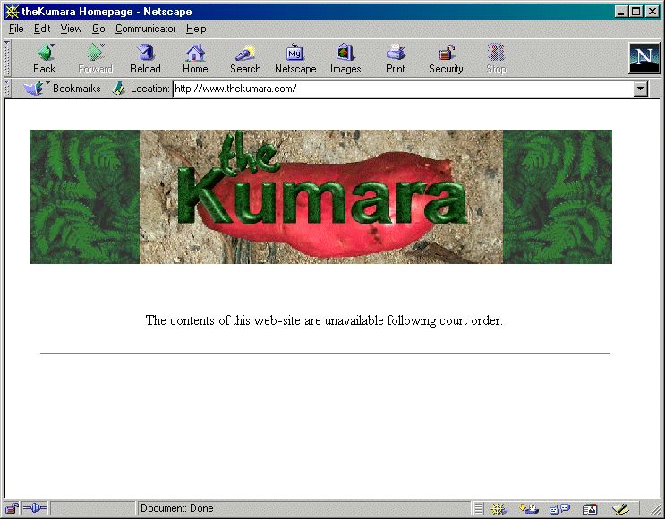Open Composer from the component bar

pos(620,509)
